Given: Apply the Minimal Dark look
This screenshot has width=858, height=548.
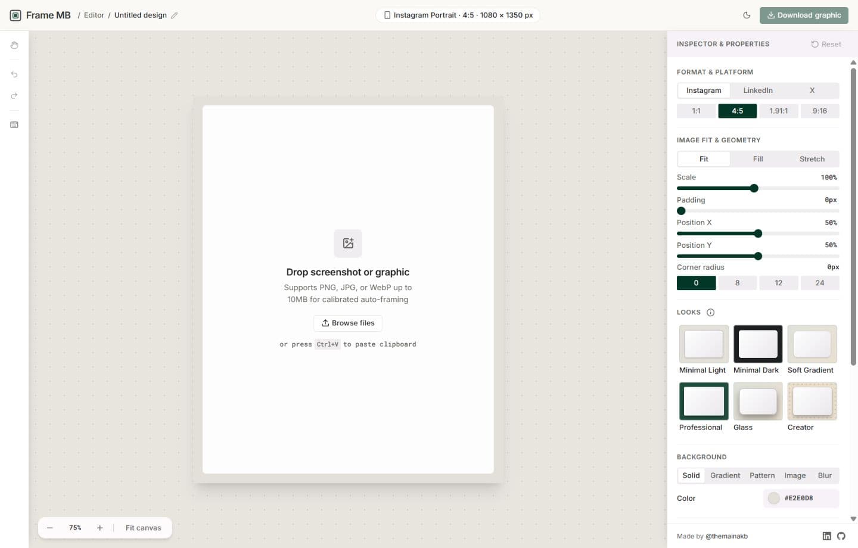Looking at the screenshot, I should tap(758, 350).
